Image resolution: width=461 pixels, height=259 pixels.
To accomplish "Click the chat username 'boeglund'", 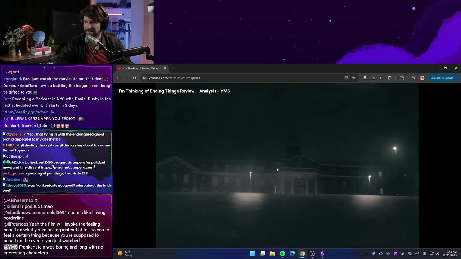I will [x=12, y=79].
